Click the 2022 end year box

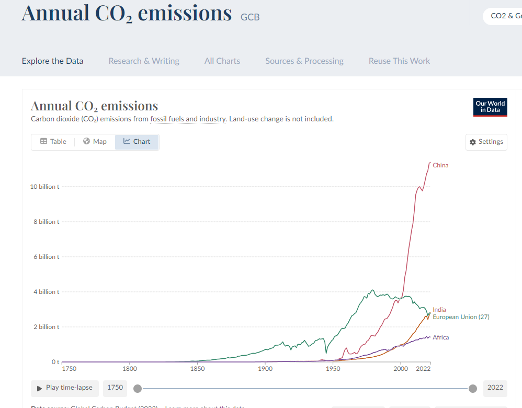coord(495,388)
